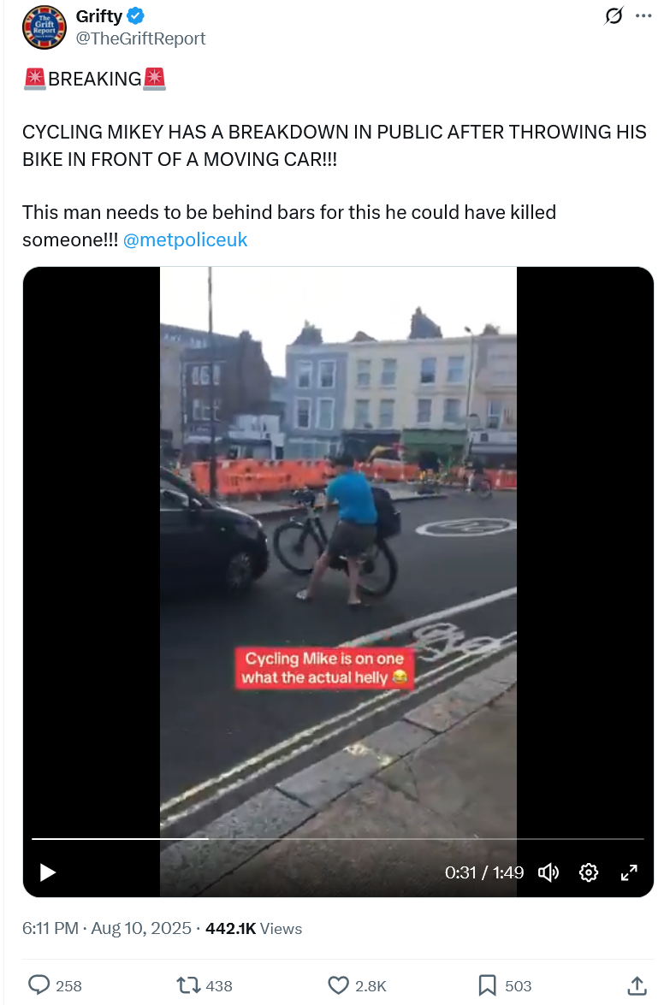Image resolution: width=670 pixels, height=1005 pixels.
Task: Mute the video using the speaker icon
Action: pos(548,872)
